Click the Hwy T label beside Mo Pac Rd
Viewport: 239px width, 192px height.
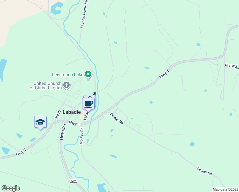click(74, 123)
